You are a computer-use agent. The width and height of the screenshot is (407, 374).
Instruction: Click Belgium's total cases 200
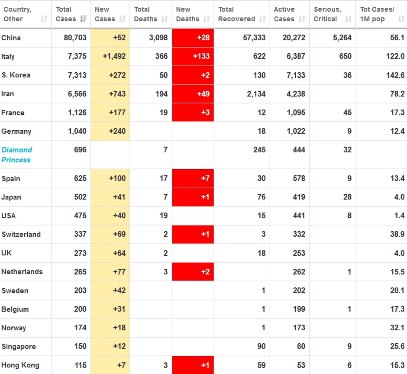tap(80, 309)
